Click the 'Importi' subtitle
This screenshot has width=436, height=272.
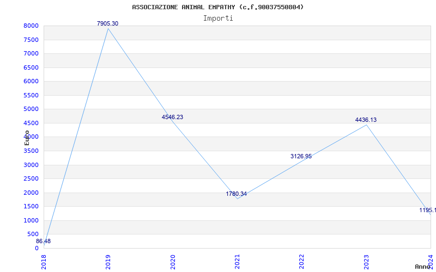coord(218,18)
